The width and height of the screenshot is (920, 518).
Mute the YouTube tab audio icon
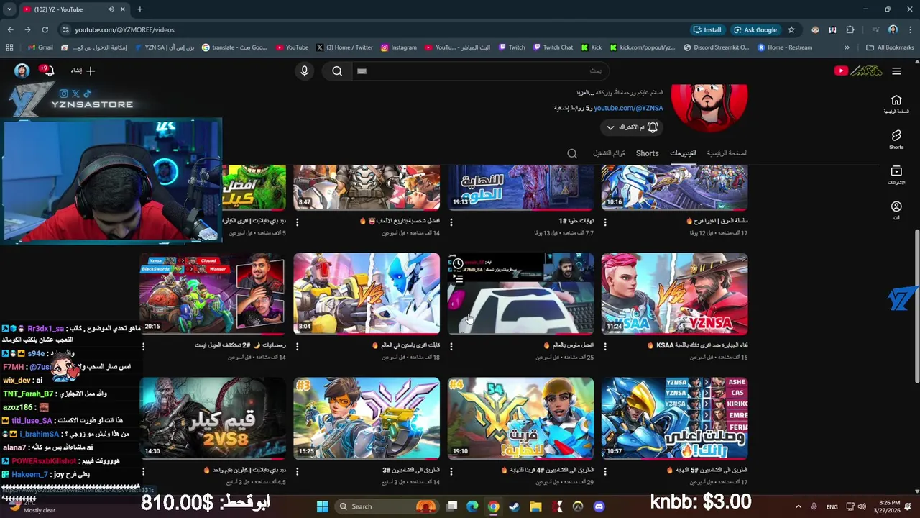[111, 9]
